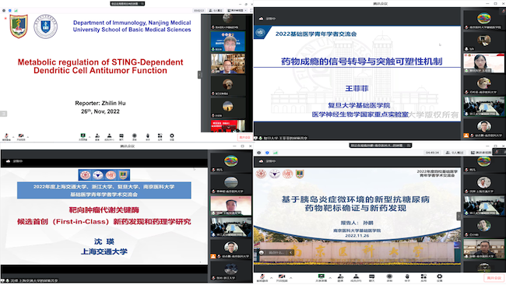Click Invite icon in the Zhilin Hu meeting toolbar
Screen dimensions: 506x285
pyautogui.click(x=97, y=137)
